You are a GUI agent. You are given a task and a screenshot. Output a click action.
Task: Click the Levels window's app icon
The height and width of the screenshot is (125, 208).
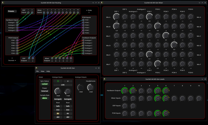tap(105, 79)
